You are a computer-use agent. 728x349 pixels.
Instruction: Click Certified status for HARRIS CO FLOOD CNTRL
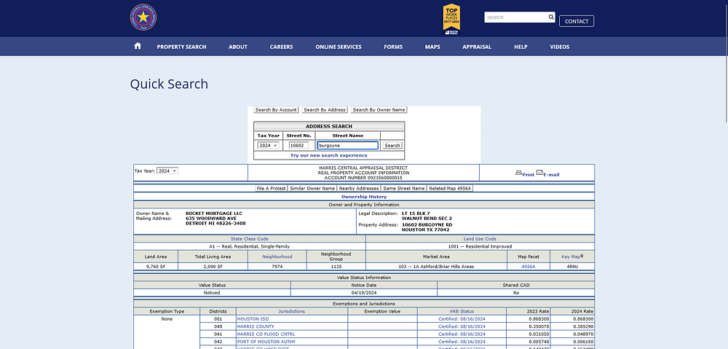(x=462, y=334)
